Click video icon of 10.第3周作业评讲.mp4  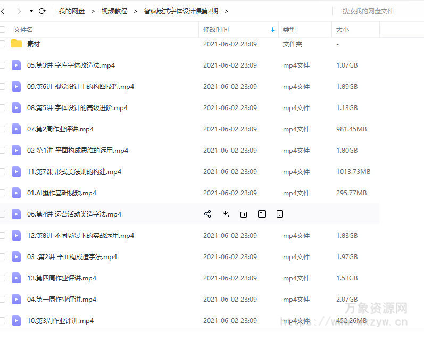click(x=16, y=320)
